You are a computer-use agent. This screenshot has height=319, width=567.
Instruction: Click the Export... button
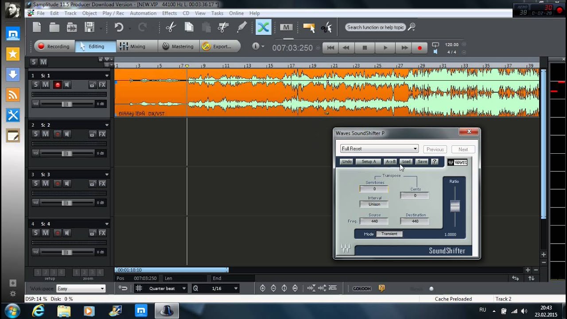pyautogui.click(x=220, y=47)
